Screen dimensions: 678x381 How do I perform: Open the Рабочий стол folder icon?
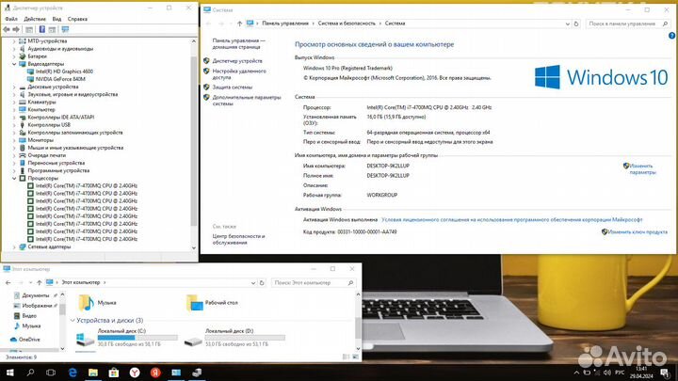coord(194,303)
